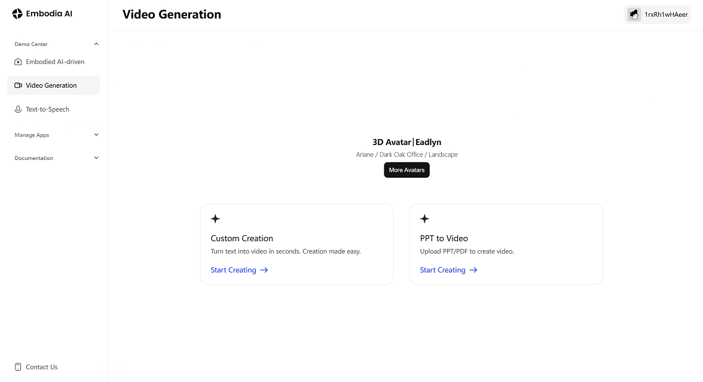Click the video camera icon for Video Generation

pos(18,85)
